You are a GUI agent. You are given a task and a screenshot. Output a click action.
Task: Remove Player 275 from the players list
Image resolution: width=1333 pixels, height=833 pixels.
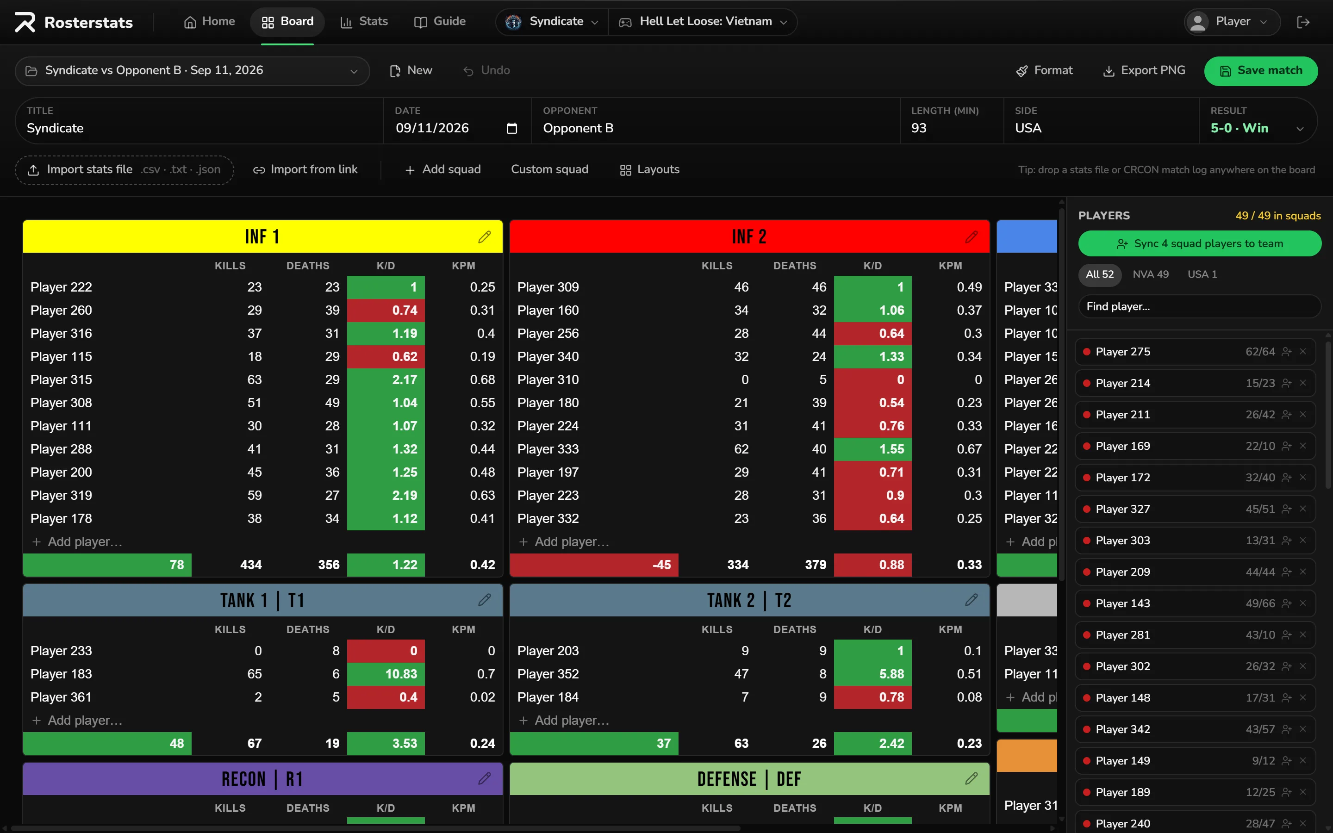[1303, 352]
